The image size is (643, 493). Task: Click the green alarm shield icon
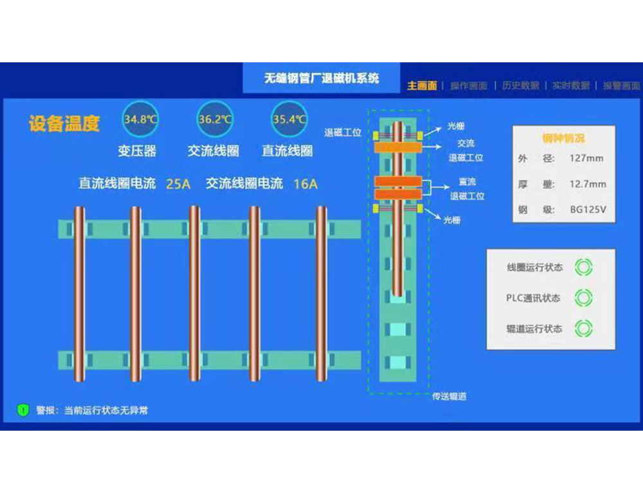tap(23, 410)
